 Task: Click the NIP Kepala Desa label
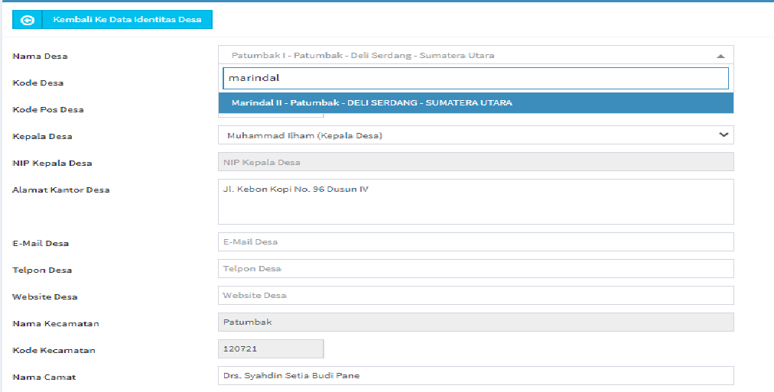(52, 163)
